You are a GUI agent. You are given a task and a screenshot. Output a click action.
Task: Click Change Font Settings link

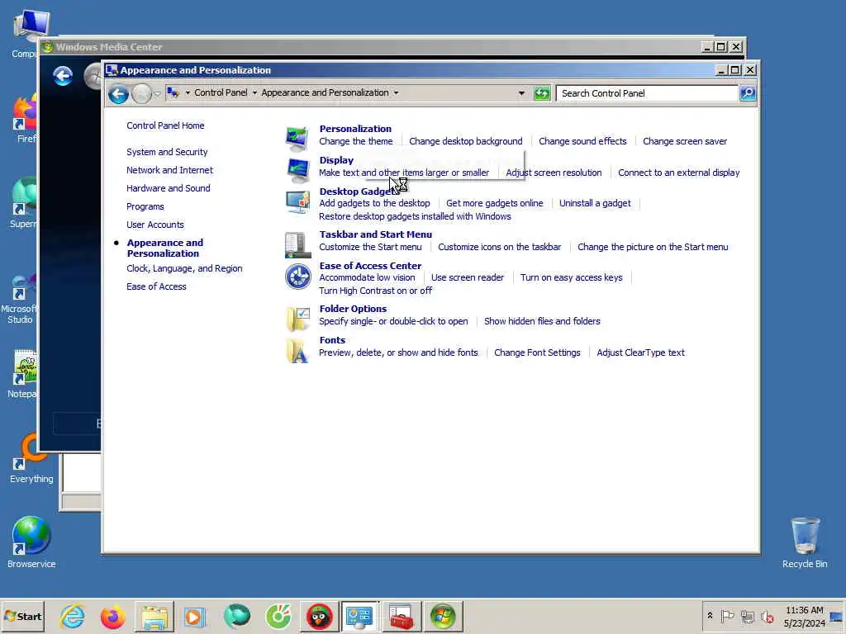tap(537, 352)
